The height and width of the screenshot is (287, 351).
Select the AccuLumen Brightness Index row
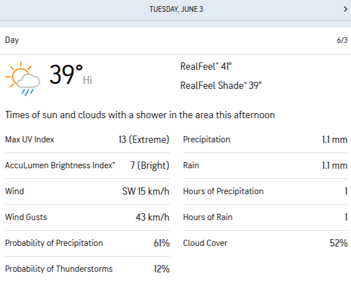point(87,165)
